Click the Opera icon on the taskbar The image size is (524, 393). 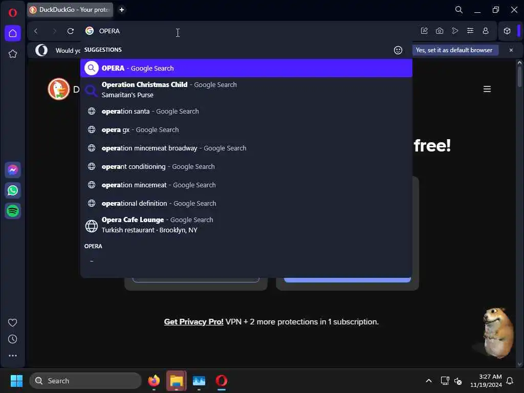click(221, 381)
